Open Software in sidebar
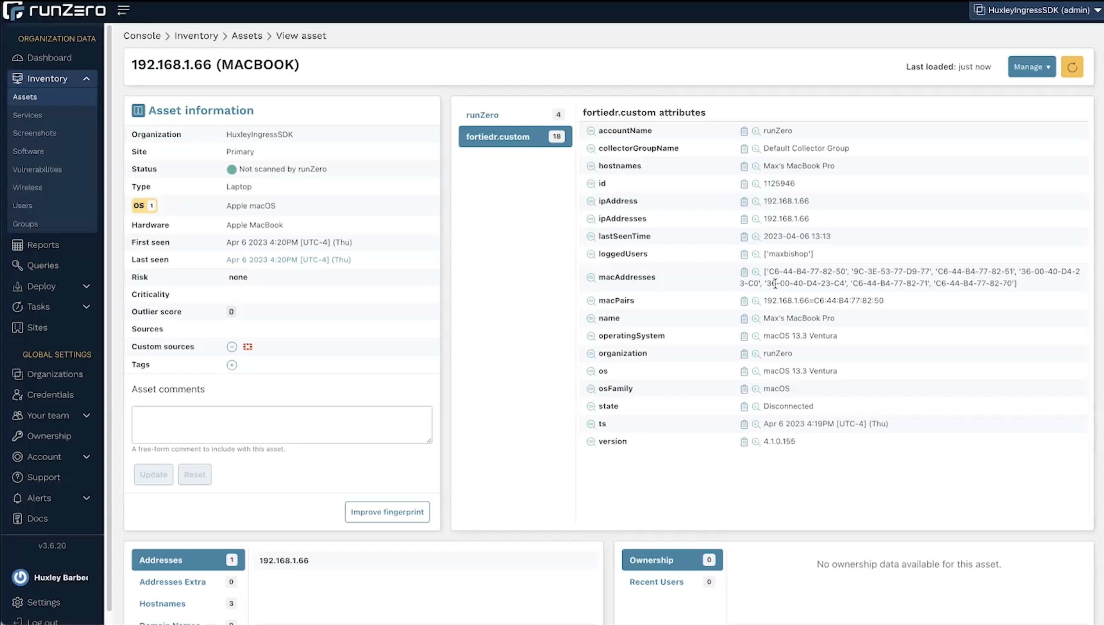Image resolution: width=1104 pixels, height=625 pixels. (x=28, y=151)
